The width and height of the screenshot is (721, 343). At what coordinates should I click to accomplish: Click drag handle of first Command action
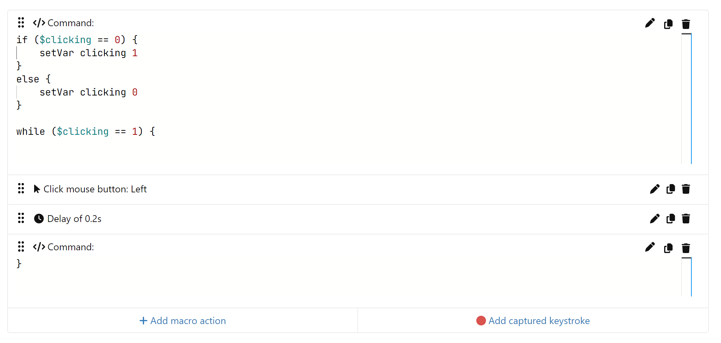click(x=21, y=22)
